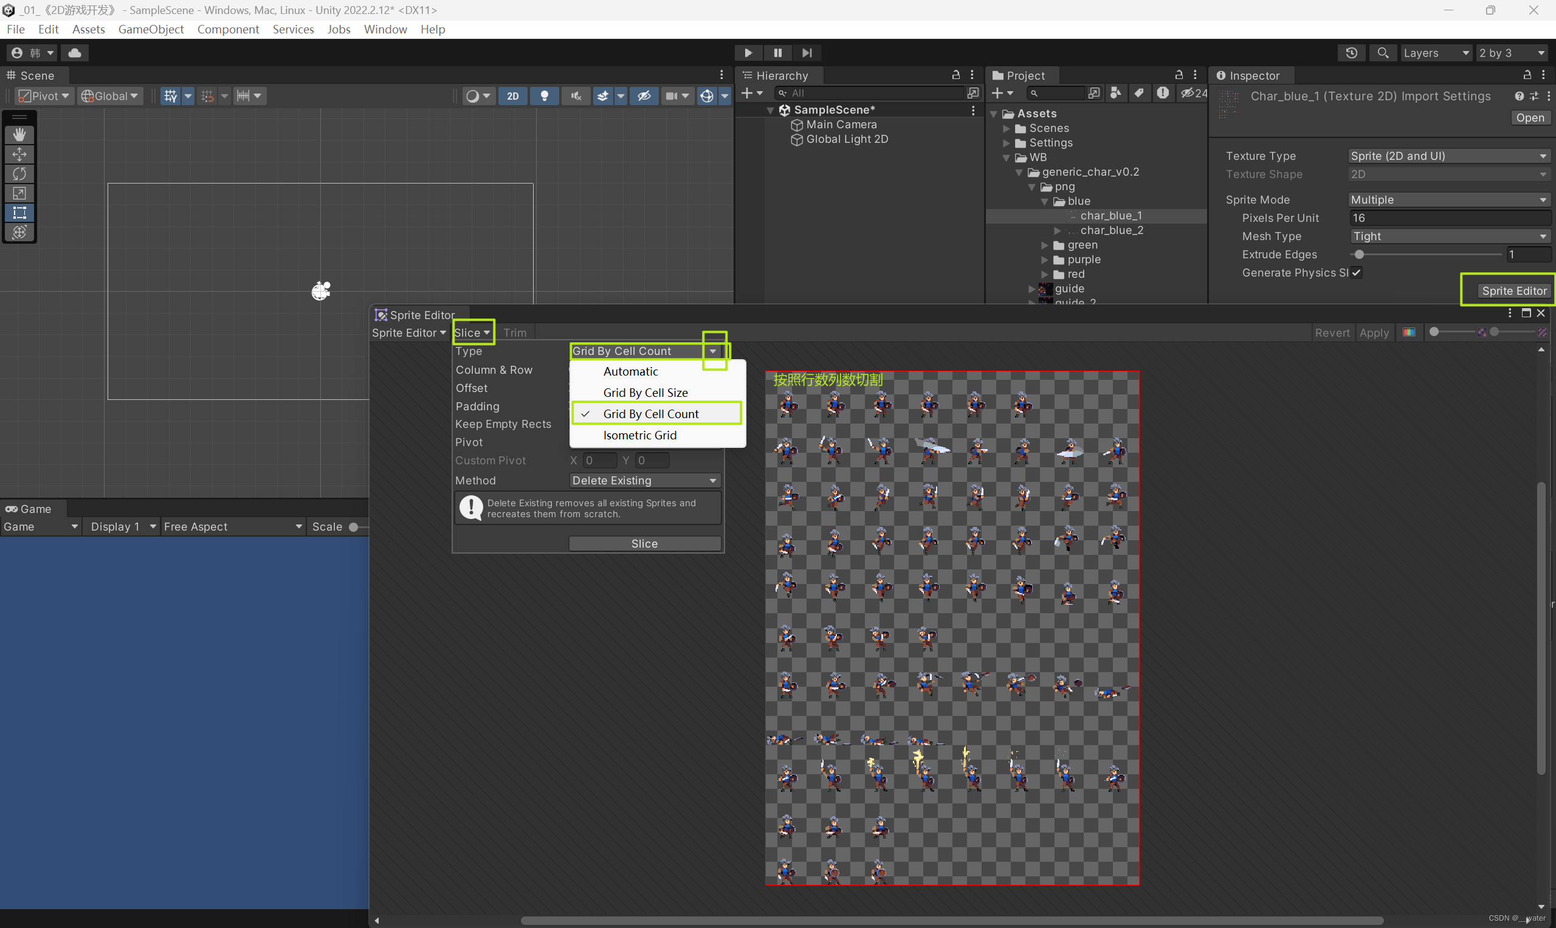The width and height of the screenshot is (1556, 928).
Task: Select the Hand tool in the Scene toolbar
Action: click(19, 134)
